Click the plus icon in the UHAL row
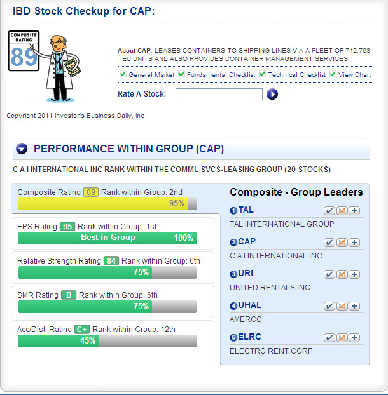The width and height of the screenshot is (388, 395). tap(354, 306)
